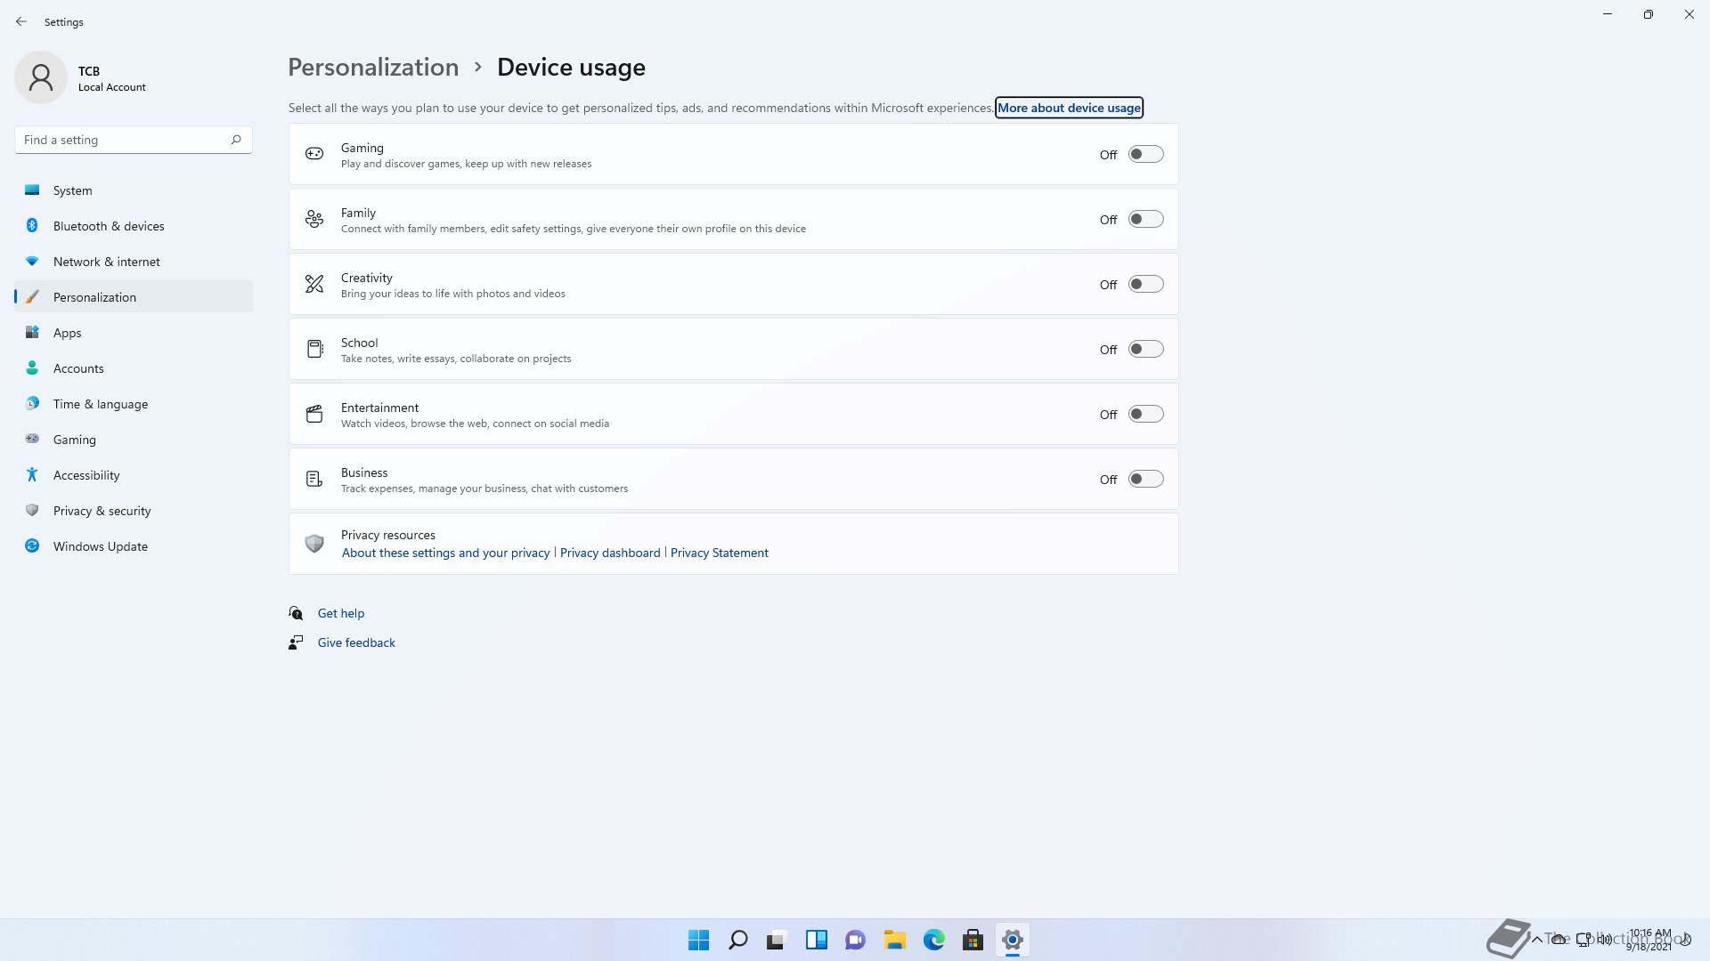
Task: Turn on the Creativity toggle
Action: click(1145, 285)
